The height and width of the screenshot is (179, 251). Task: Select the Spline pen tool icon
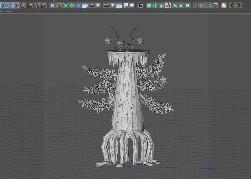59,6
